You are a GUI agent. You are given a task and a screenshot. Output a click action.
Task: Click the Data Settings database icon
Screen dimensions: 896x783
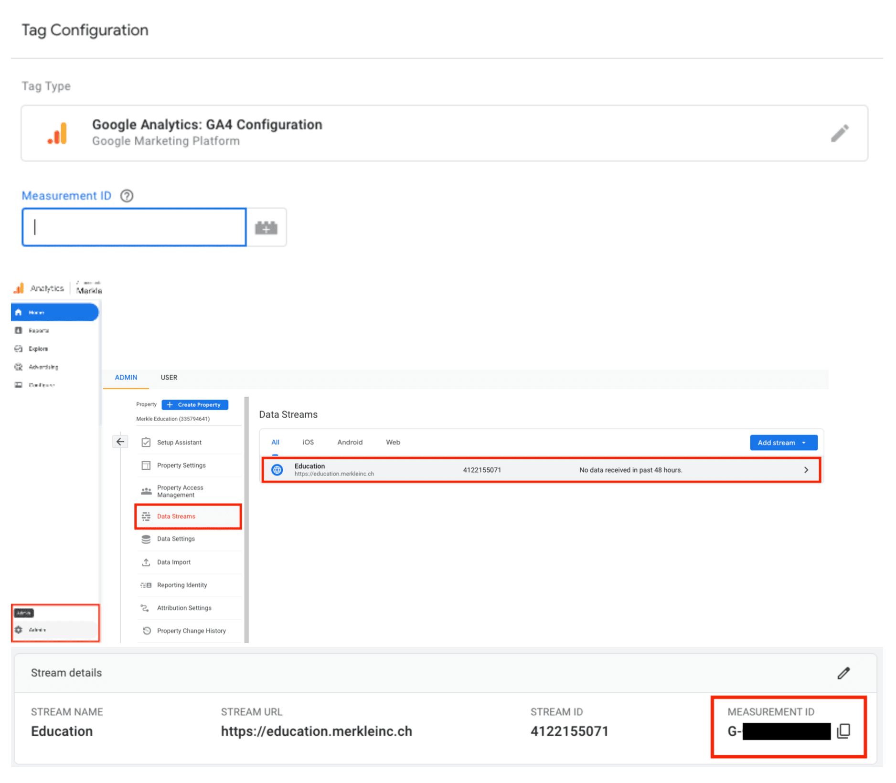tap(146, 539)
